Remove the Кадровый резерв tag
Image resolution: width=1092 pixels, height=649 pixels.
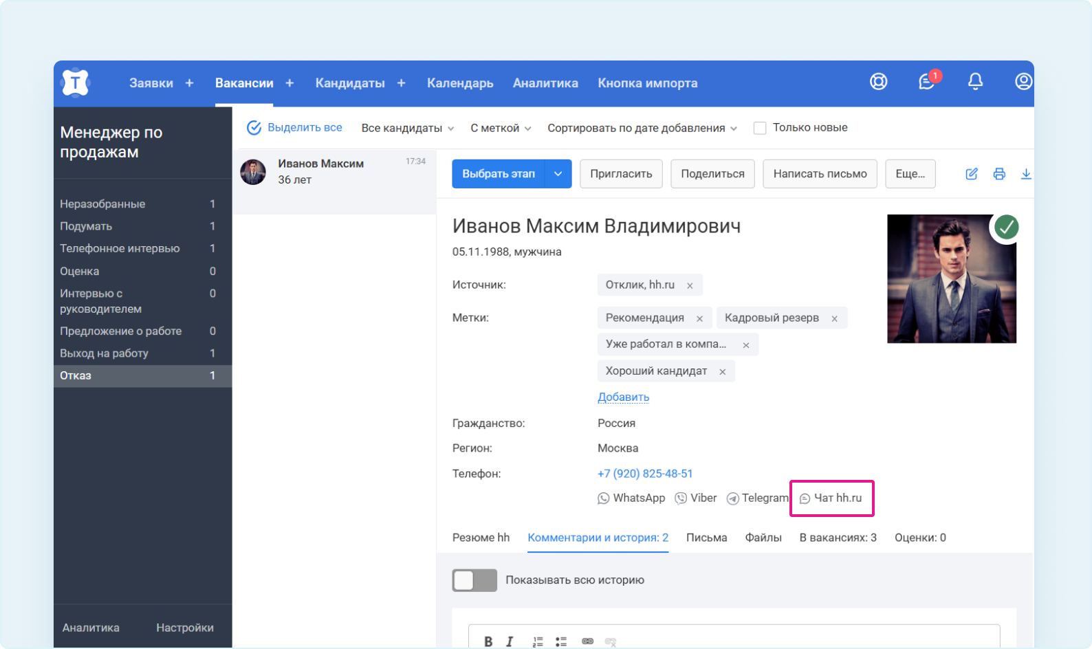(x=834, y=318)
